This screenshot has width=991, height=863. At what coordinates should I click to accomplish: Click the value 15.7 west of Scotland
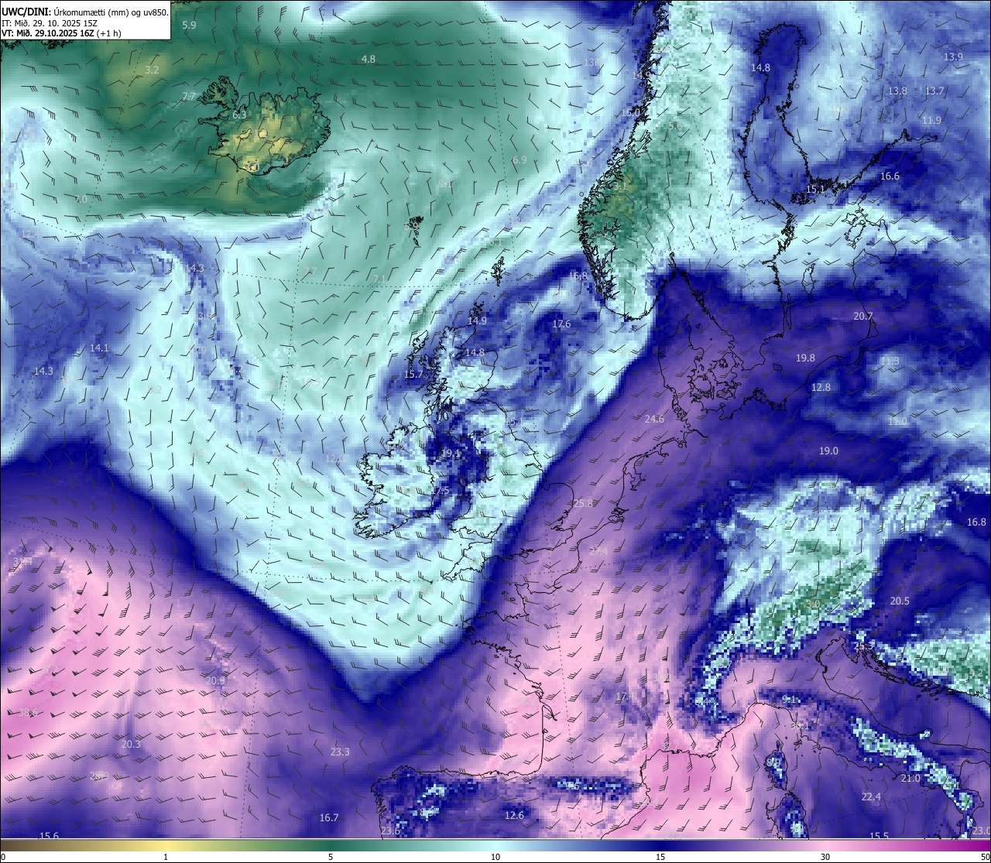(413, 375)
